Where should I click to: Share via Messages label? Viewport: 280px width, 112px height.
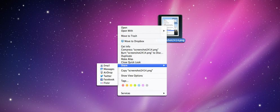(x=109, y=69)
